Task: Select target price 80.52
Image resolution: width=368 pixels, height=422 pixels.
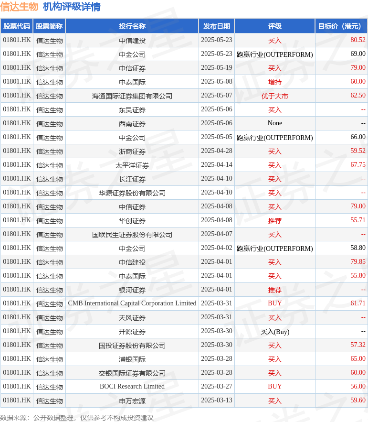Action: click(358, 40)
